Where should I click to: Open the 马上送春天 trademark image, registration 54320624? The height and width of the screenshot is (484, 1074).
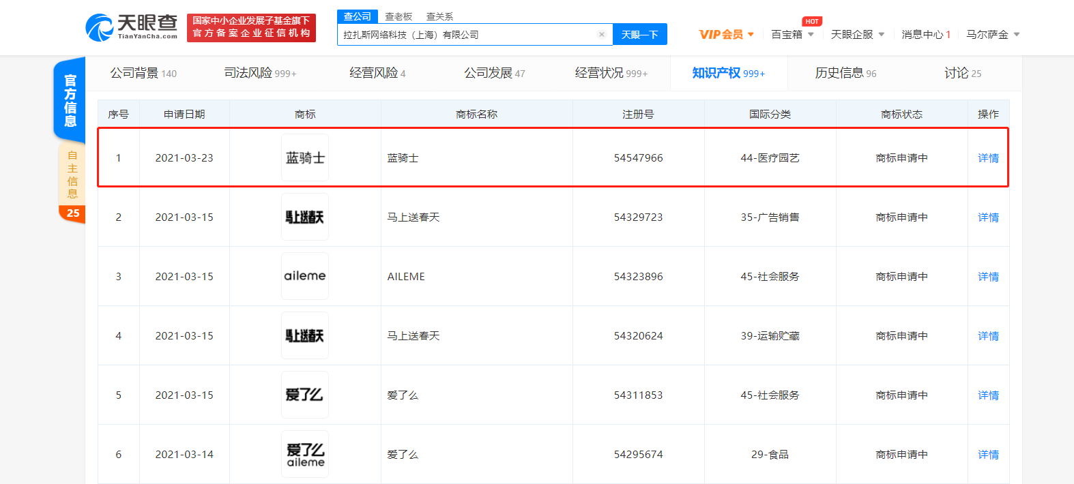coord(305,335)
